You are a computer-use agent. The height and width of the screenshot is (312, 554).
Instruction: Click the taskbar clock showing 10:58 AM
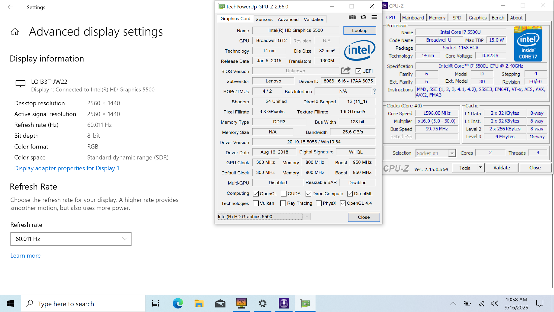pos(516,303)
